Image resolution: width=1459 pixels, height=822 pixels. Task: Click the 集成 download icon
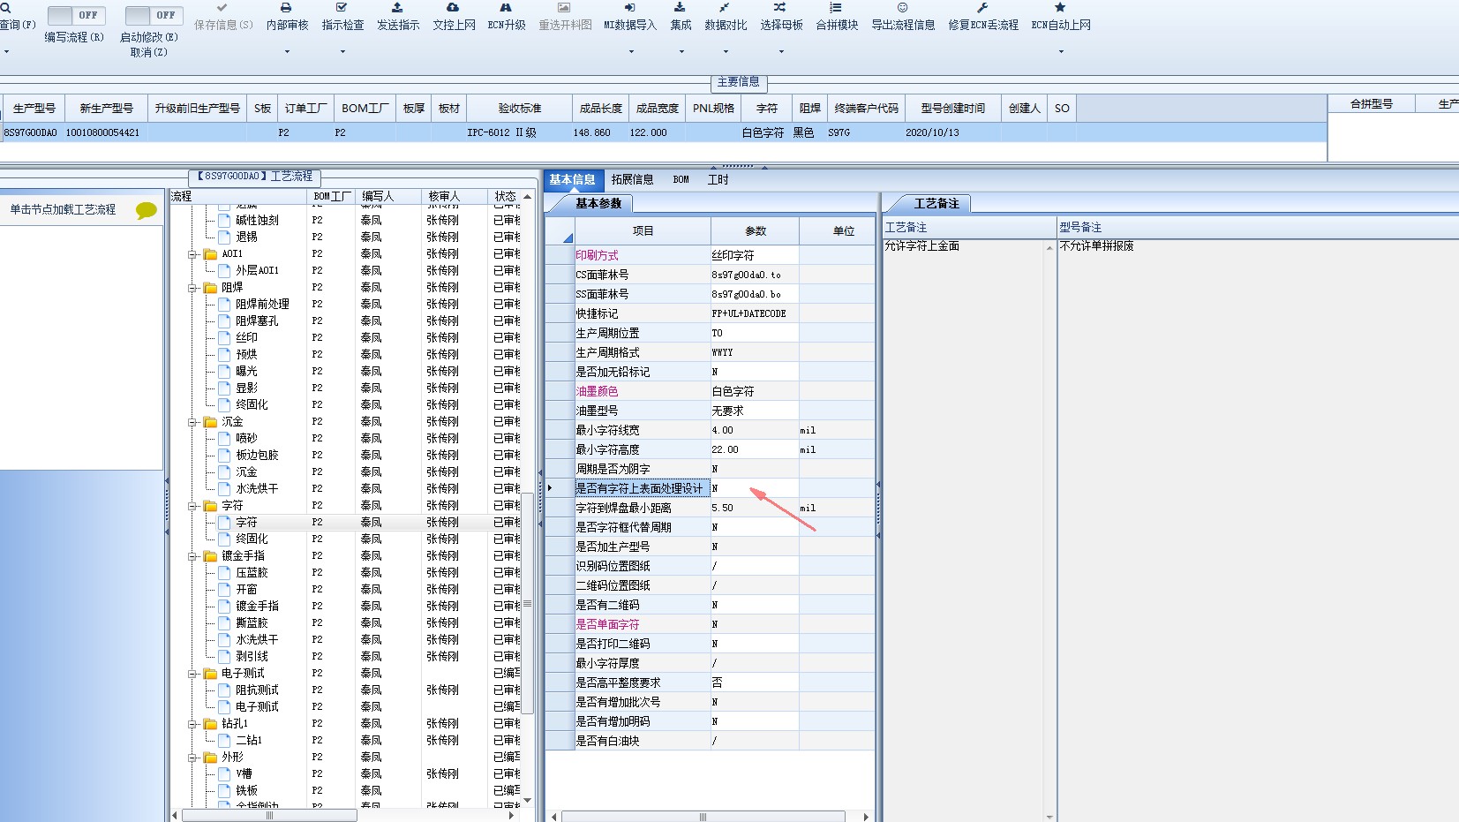tap(680, 7)
